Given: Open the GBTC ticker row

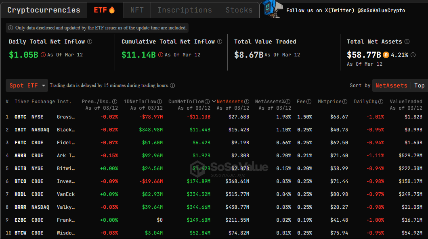Looking at the screenshot, I should (x=21, y=117).
